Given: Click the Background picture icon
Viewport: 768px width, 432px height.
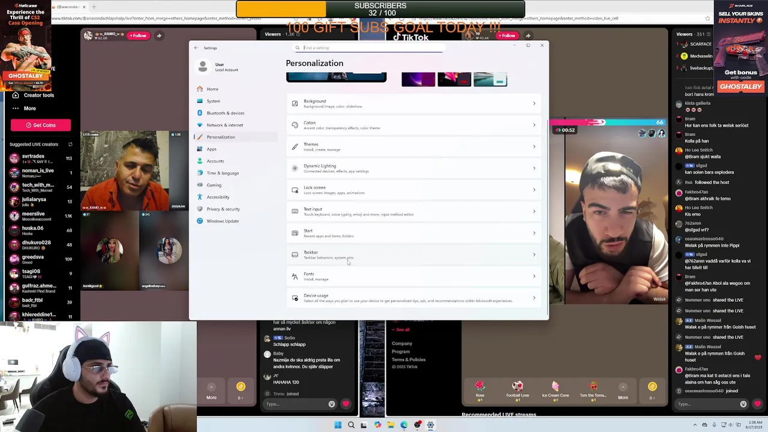Looking at the screenshot, I should tap(295, 104).
